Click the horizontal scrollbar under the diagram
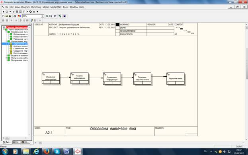Screen dimensions: 248x155 [139, 143]
